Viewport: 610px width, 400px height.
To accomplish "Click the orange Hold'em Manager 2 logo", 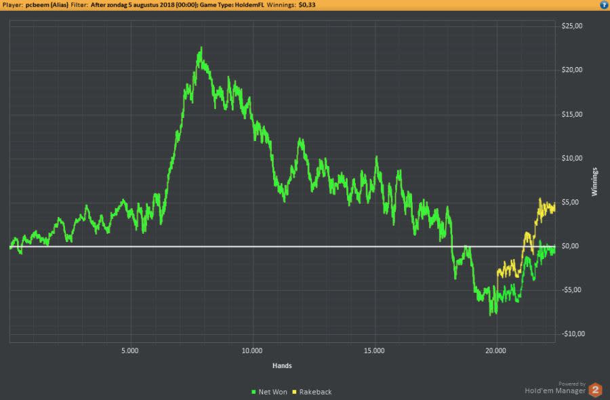I will (595, 390).
